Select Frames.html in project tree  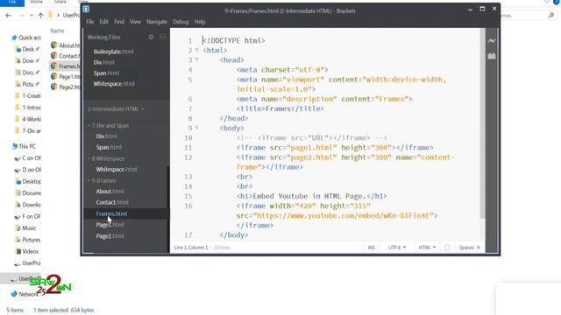tap(111, 213)
